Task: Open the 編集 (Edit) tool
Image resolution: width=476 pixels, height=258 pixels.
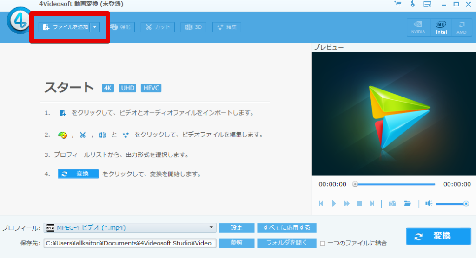Action: coord(227,27)
